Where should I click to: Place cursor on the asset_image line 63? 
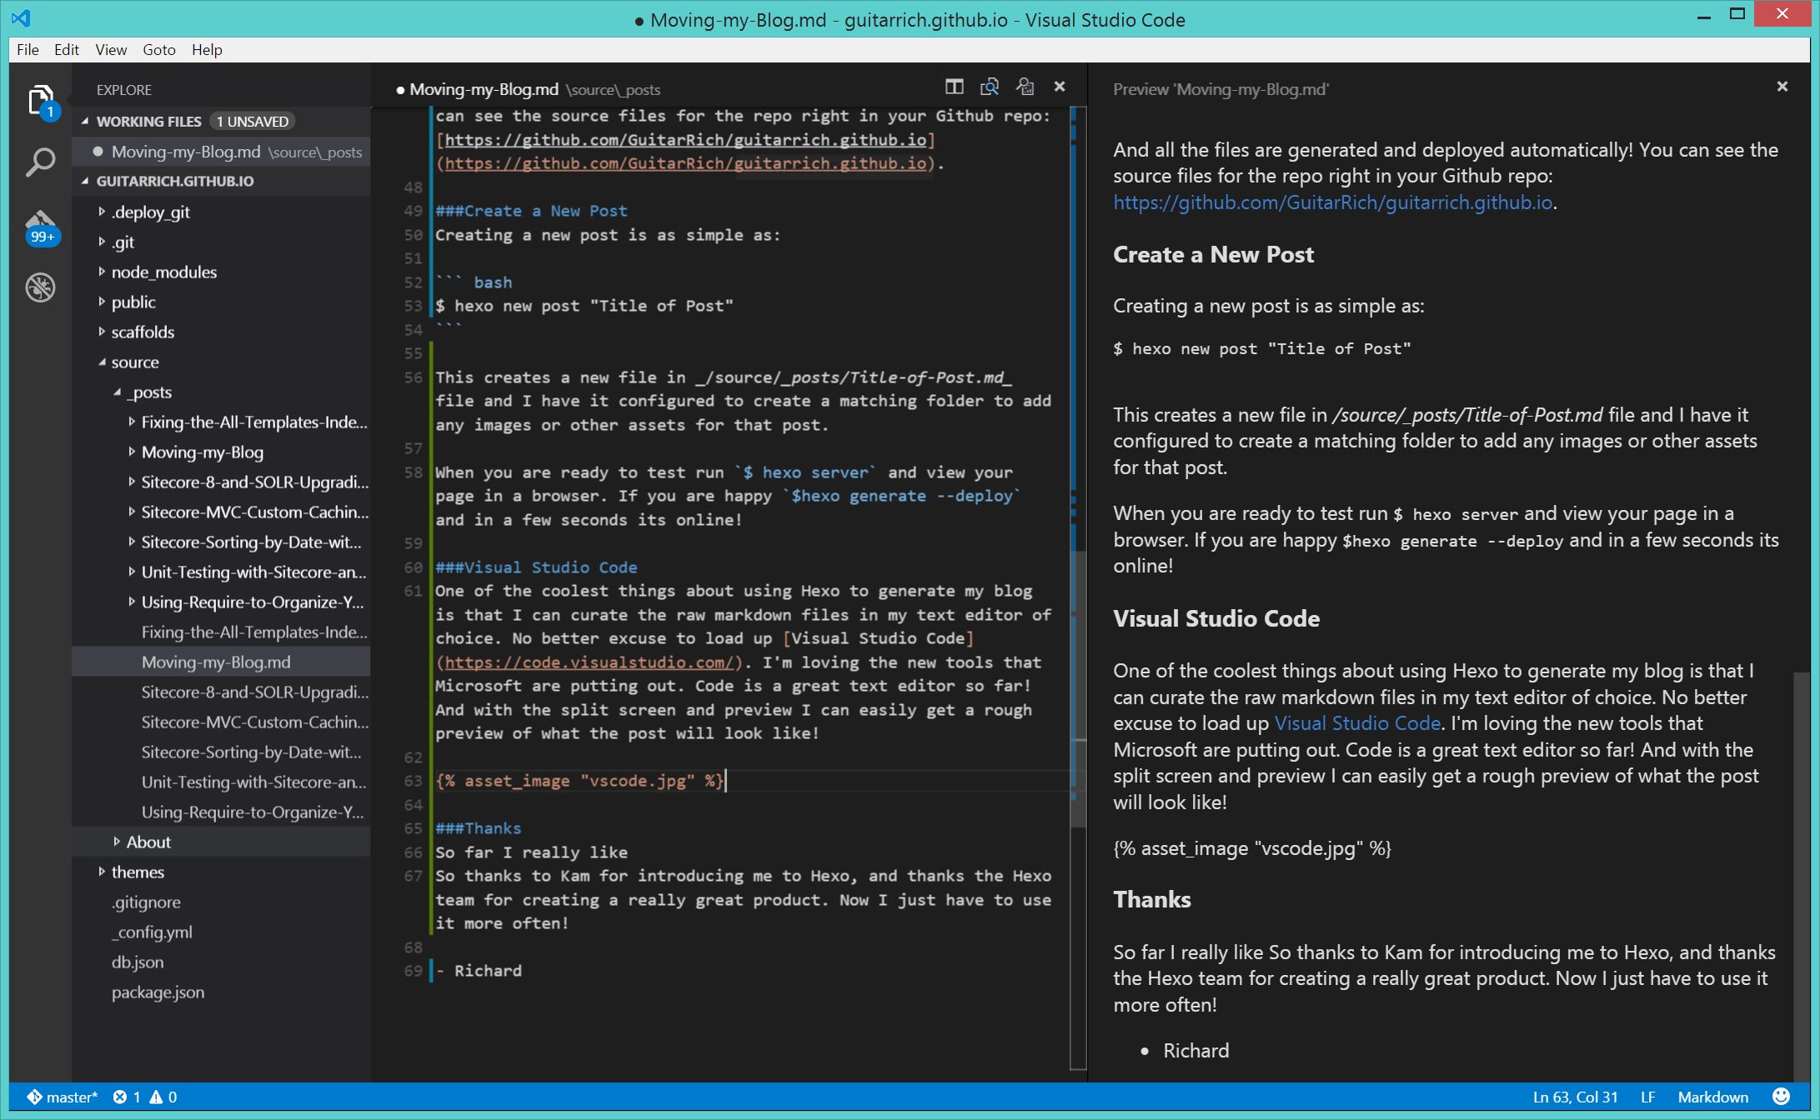[579, 781]
